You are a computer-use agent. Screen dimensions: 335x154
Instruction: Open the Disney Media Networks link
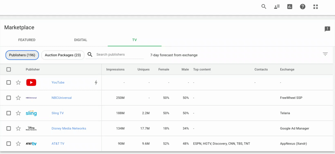click(x=69, y=128)
